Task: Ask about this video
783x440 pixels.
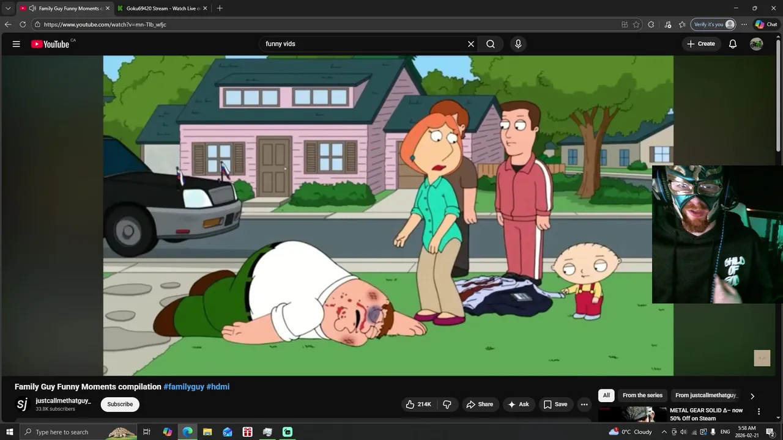Action: (518, 404)
